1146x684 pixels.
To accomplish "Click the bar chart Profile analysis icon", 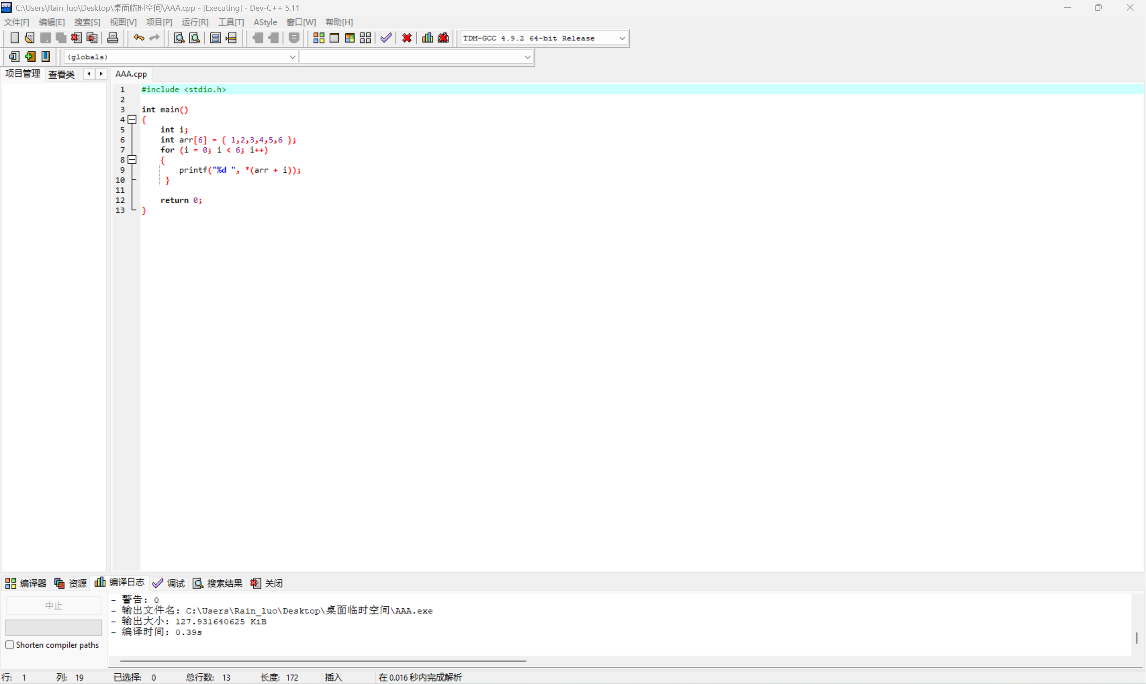I will (x=428, y=38).
